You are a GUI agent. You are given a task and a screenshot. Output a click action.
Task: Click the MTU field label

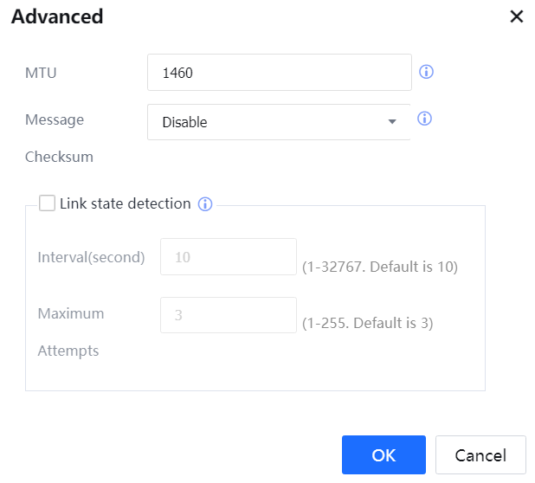(x=41, y=73)
